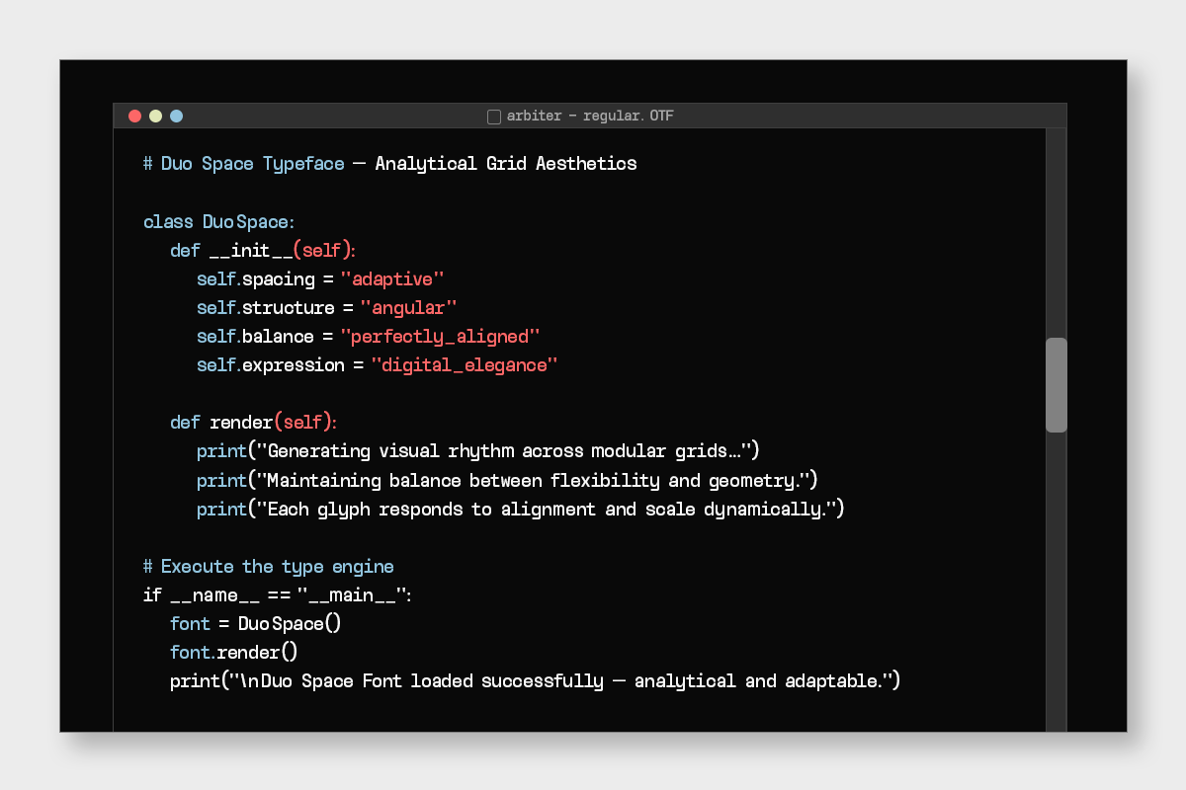
Task: Select the filename 'arbiter - regular.OTF' in the title bar
Action: point(590,116)
